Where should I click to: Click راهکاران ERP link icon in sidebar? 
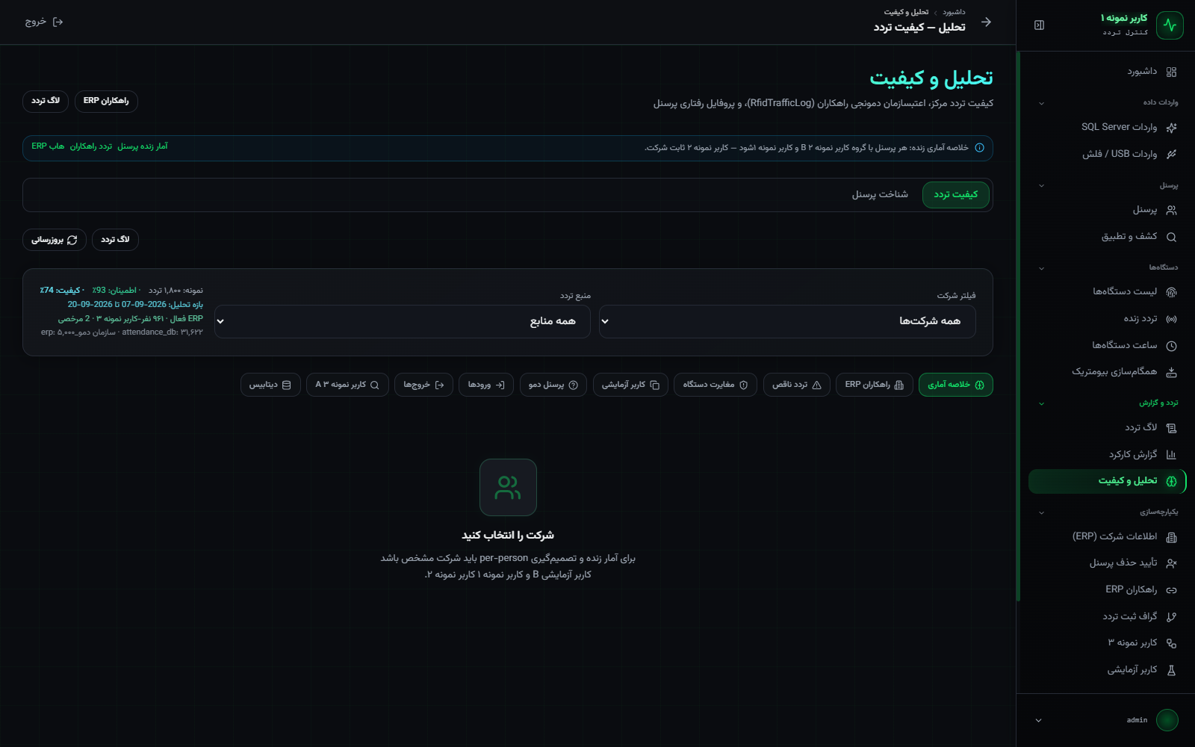[1171, 590]
